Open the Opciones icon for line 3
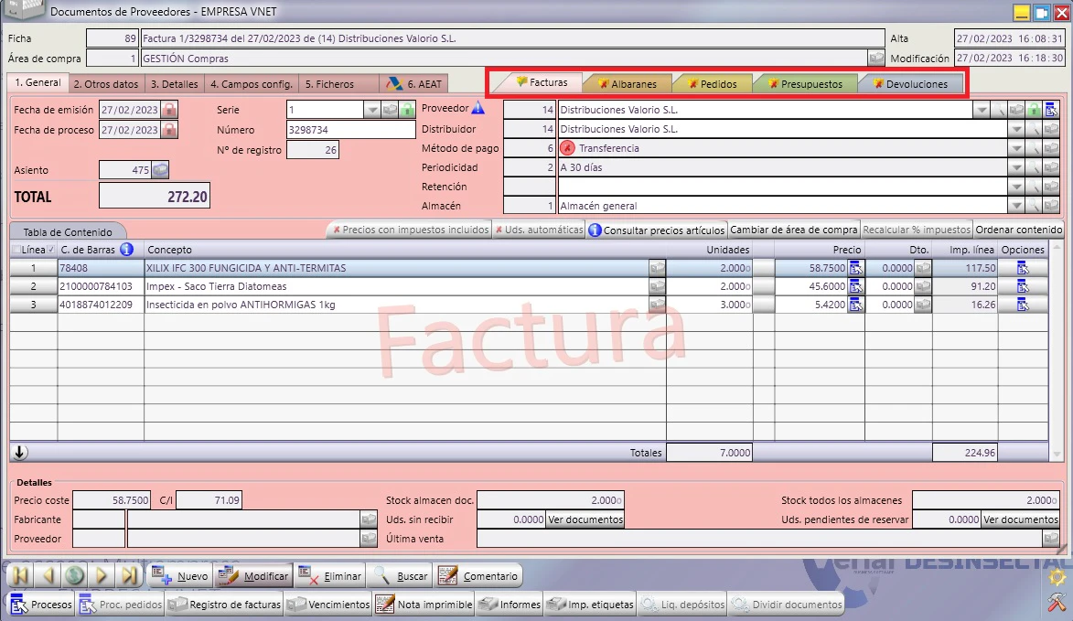This screenshot has height=621, width=1073. 1023,305
